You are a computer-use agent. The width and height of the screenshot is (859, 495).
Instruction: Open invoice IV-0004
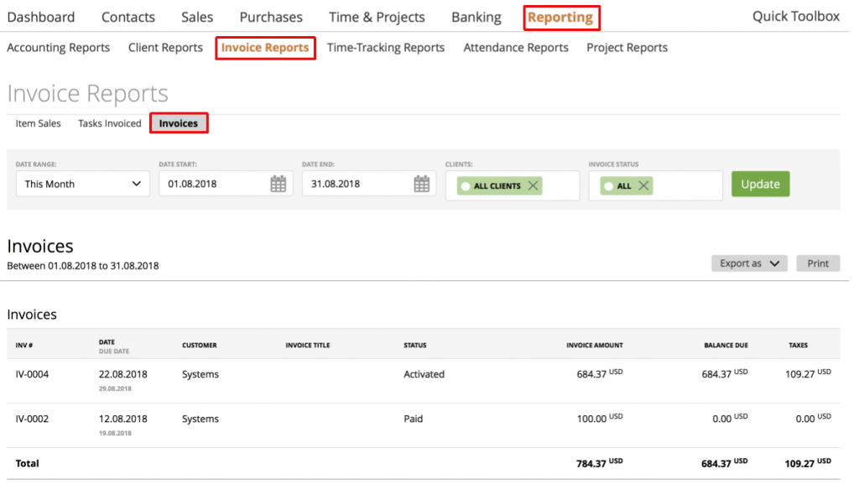pos(29,374)
